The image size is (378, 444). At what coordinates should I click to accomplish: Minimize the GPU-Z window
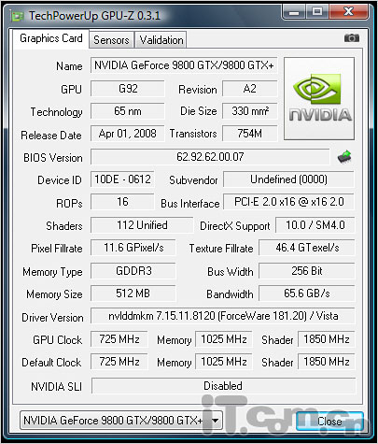point(294,12)
